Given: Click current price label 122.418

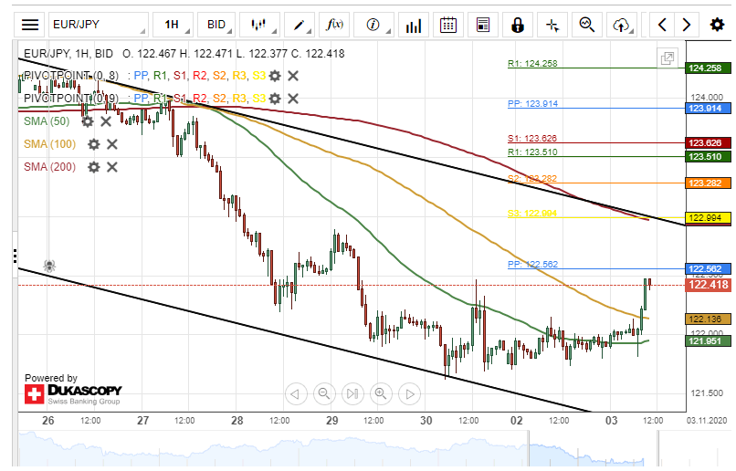Looking at the screenshot, I should pos(708,285).
